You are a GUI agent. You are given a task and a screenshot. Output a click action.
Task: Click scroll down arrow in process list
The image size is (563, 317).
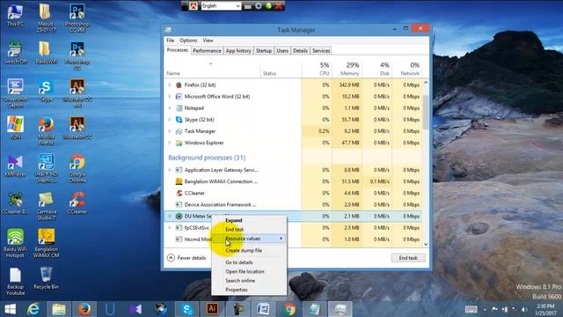coord(426,244)
